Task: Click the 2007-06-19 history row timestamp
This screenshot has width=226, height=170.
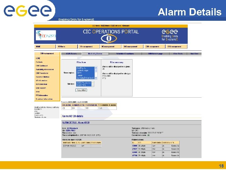Action: click(69, 146)
